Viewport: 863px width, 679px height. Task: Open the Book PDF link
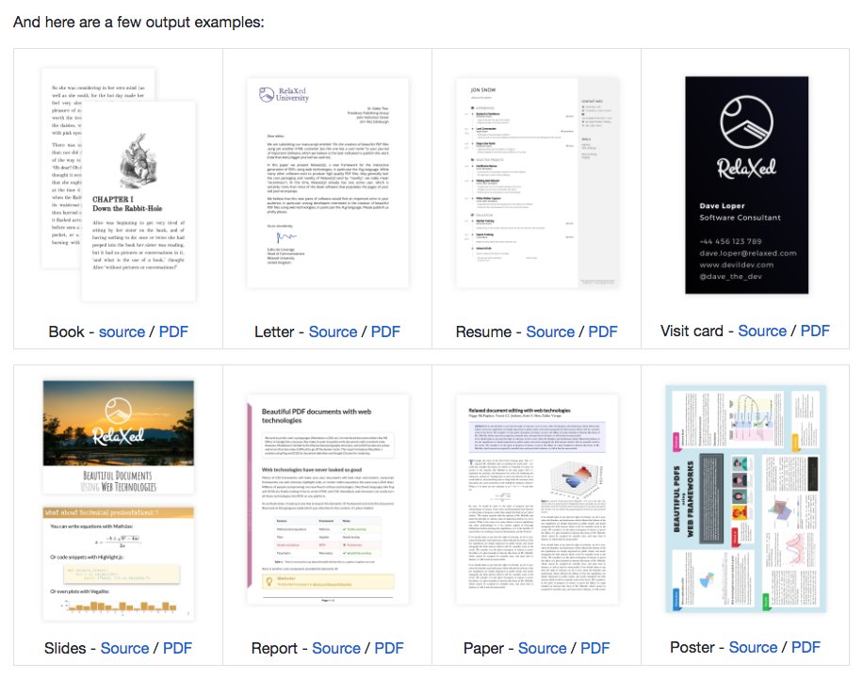point(173,331)
